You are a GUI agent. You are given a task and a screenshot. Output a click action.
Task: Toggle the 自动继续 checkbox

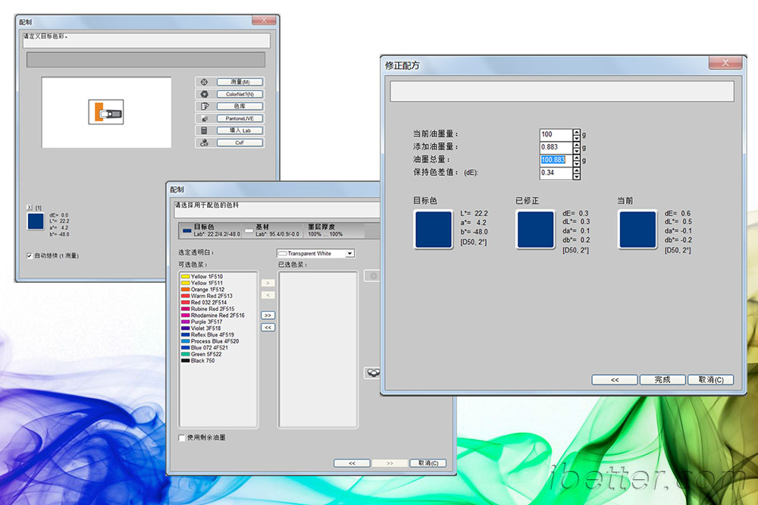(30, 256)
